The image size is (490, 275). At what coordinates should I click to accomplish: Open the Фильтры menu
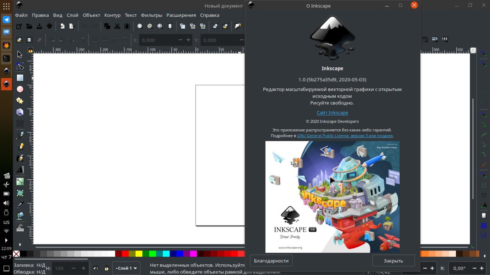point(151,15)
